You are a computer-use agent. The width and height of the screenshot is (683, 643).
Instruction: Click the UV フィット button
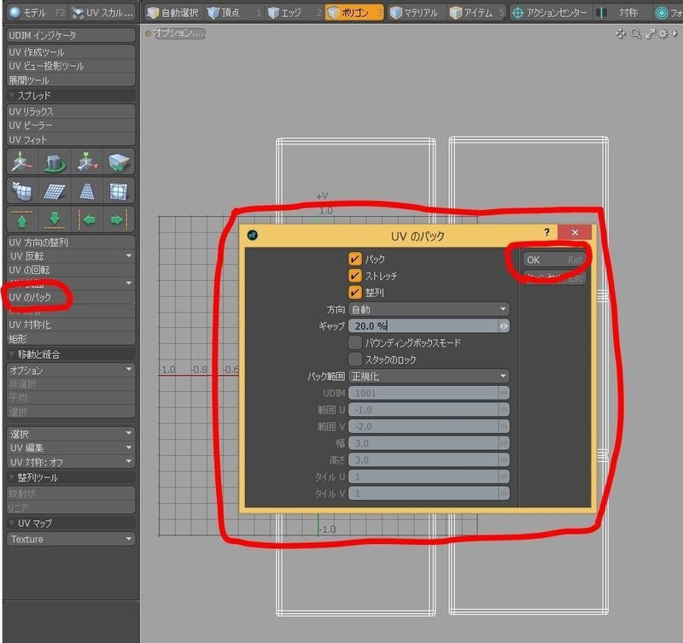tap(71, 139)
